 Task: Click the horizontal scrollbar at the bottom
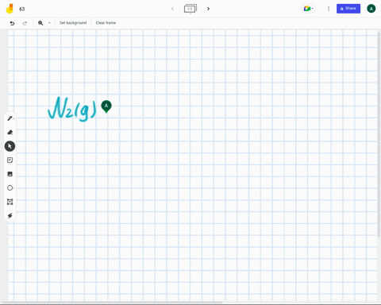tap(113, 302)
